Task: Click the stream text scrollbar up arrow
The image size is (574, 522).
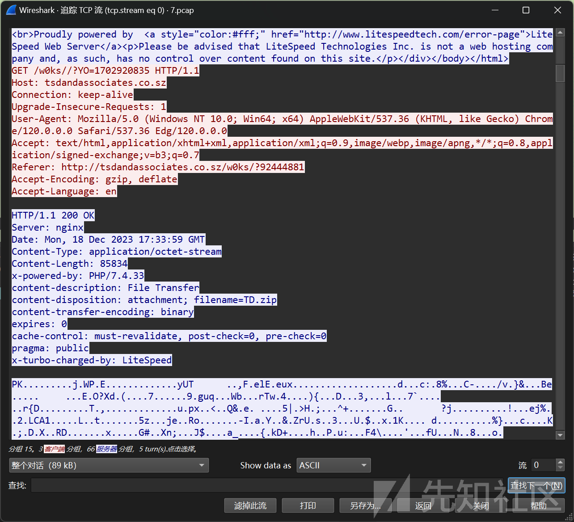Action: click(x=560, y=33)
